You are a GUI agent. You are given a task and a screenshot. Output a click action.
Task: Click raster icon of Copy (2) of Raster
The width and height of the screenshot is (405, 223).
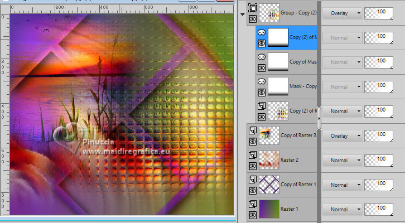262,106
